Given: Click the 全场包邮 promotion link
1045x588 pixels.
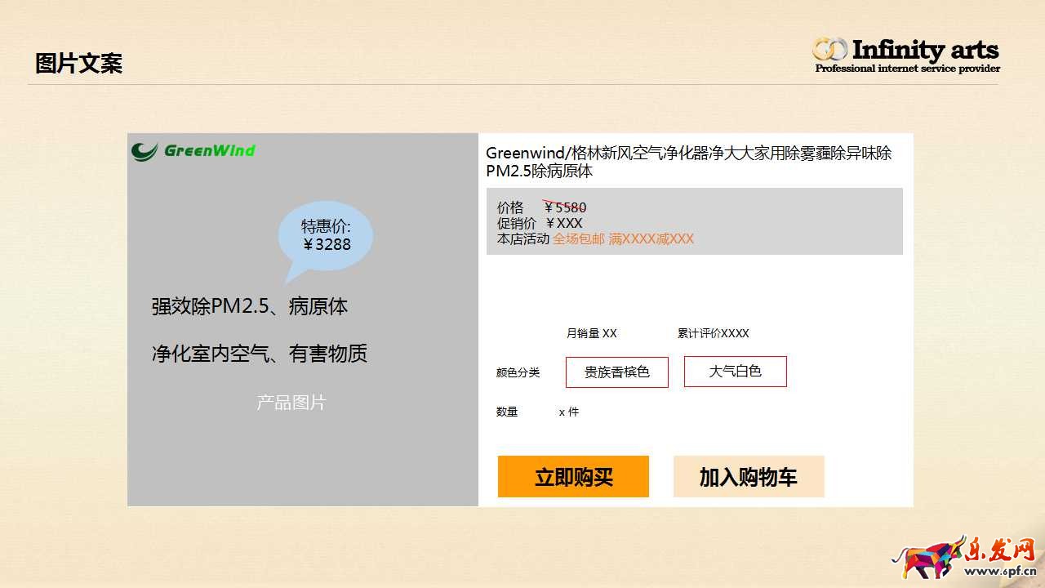Looking at the screenshot, I should 578,239.
